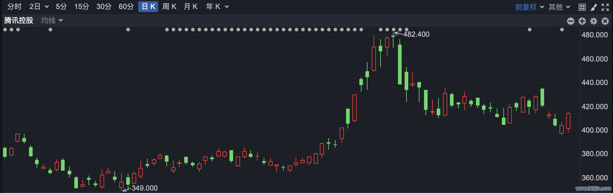Zoom out the chart with minus icon
The image size is (613, 193).
571,21
